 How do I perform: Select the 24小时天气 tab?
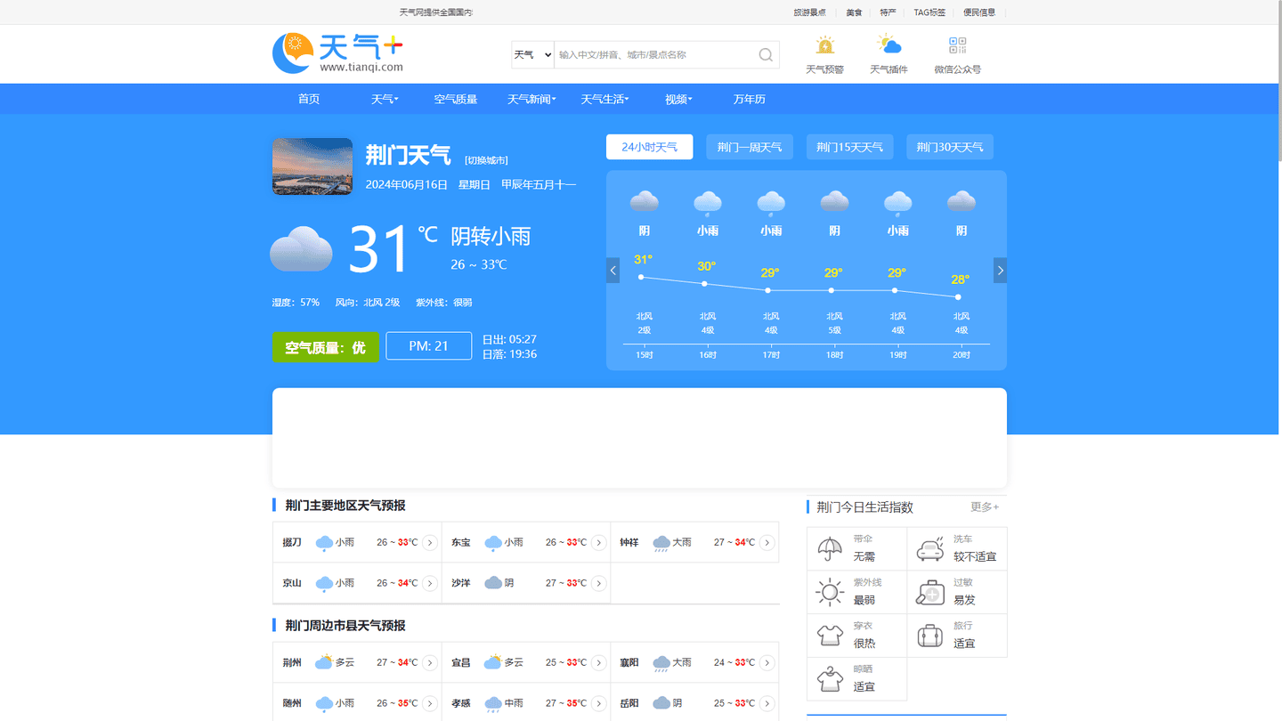tap(649, 147)
